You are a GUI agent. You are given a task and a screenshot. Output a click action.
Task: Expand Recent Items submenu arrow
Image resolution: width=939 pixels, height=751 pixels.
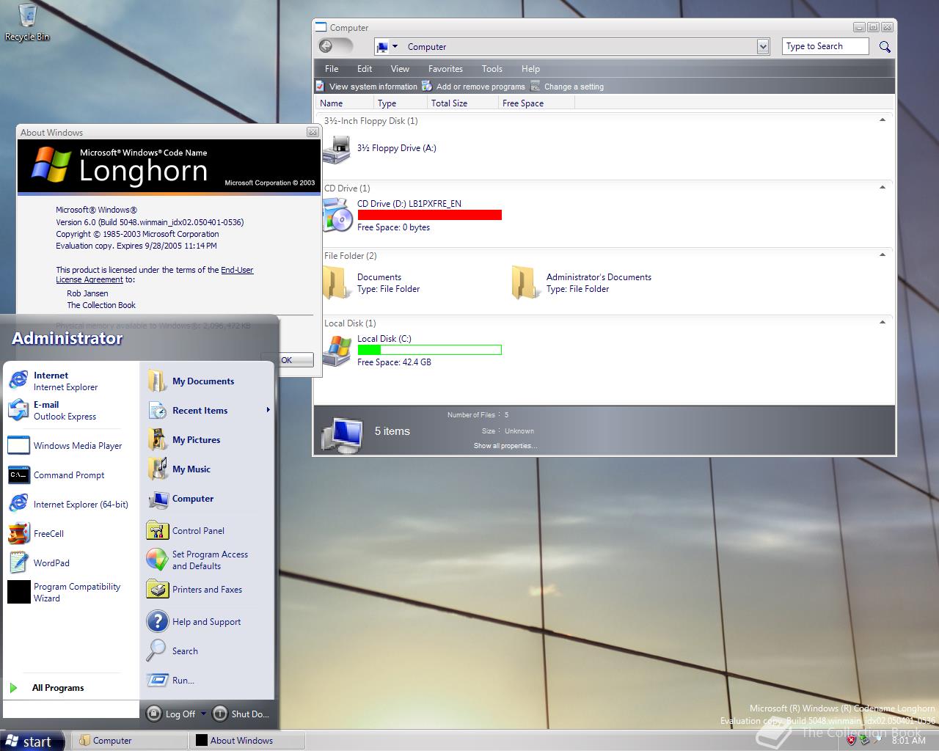(268, 410)
